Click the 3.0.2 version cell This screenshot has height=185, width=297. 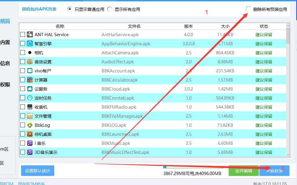coord(189,89)
